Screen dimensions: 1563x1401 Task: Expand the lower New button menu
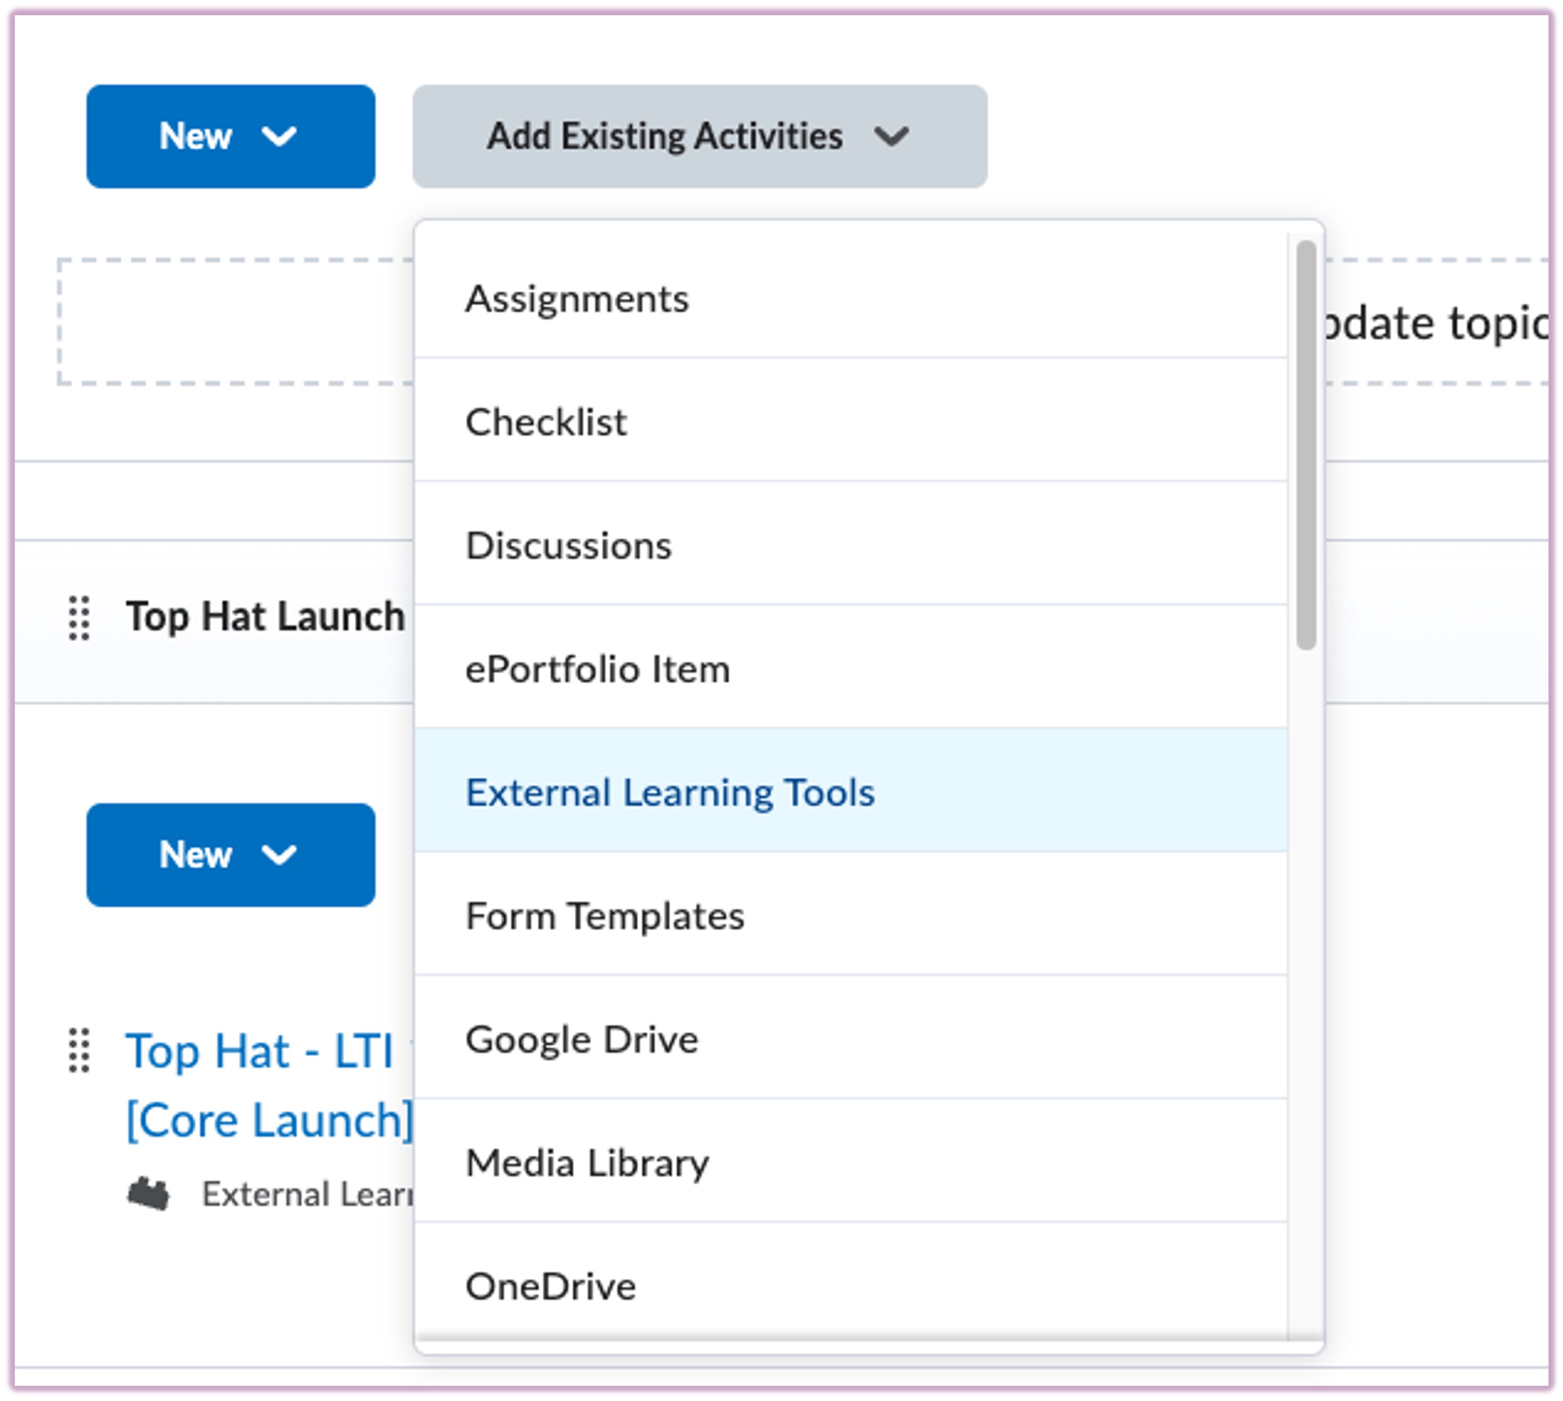(x=231, y=854)
